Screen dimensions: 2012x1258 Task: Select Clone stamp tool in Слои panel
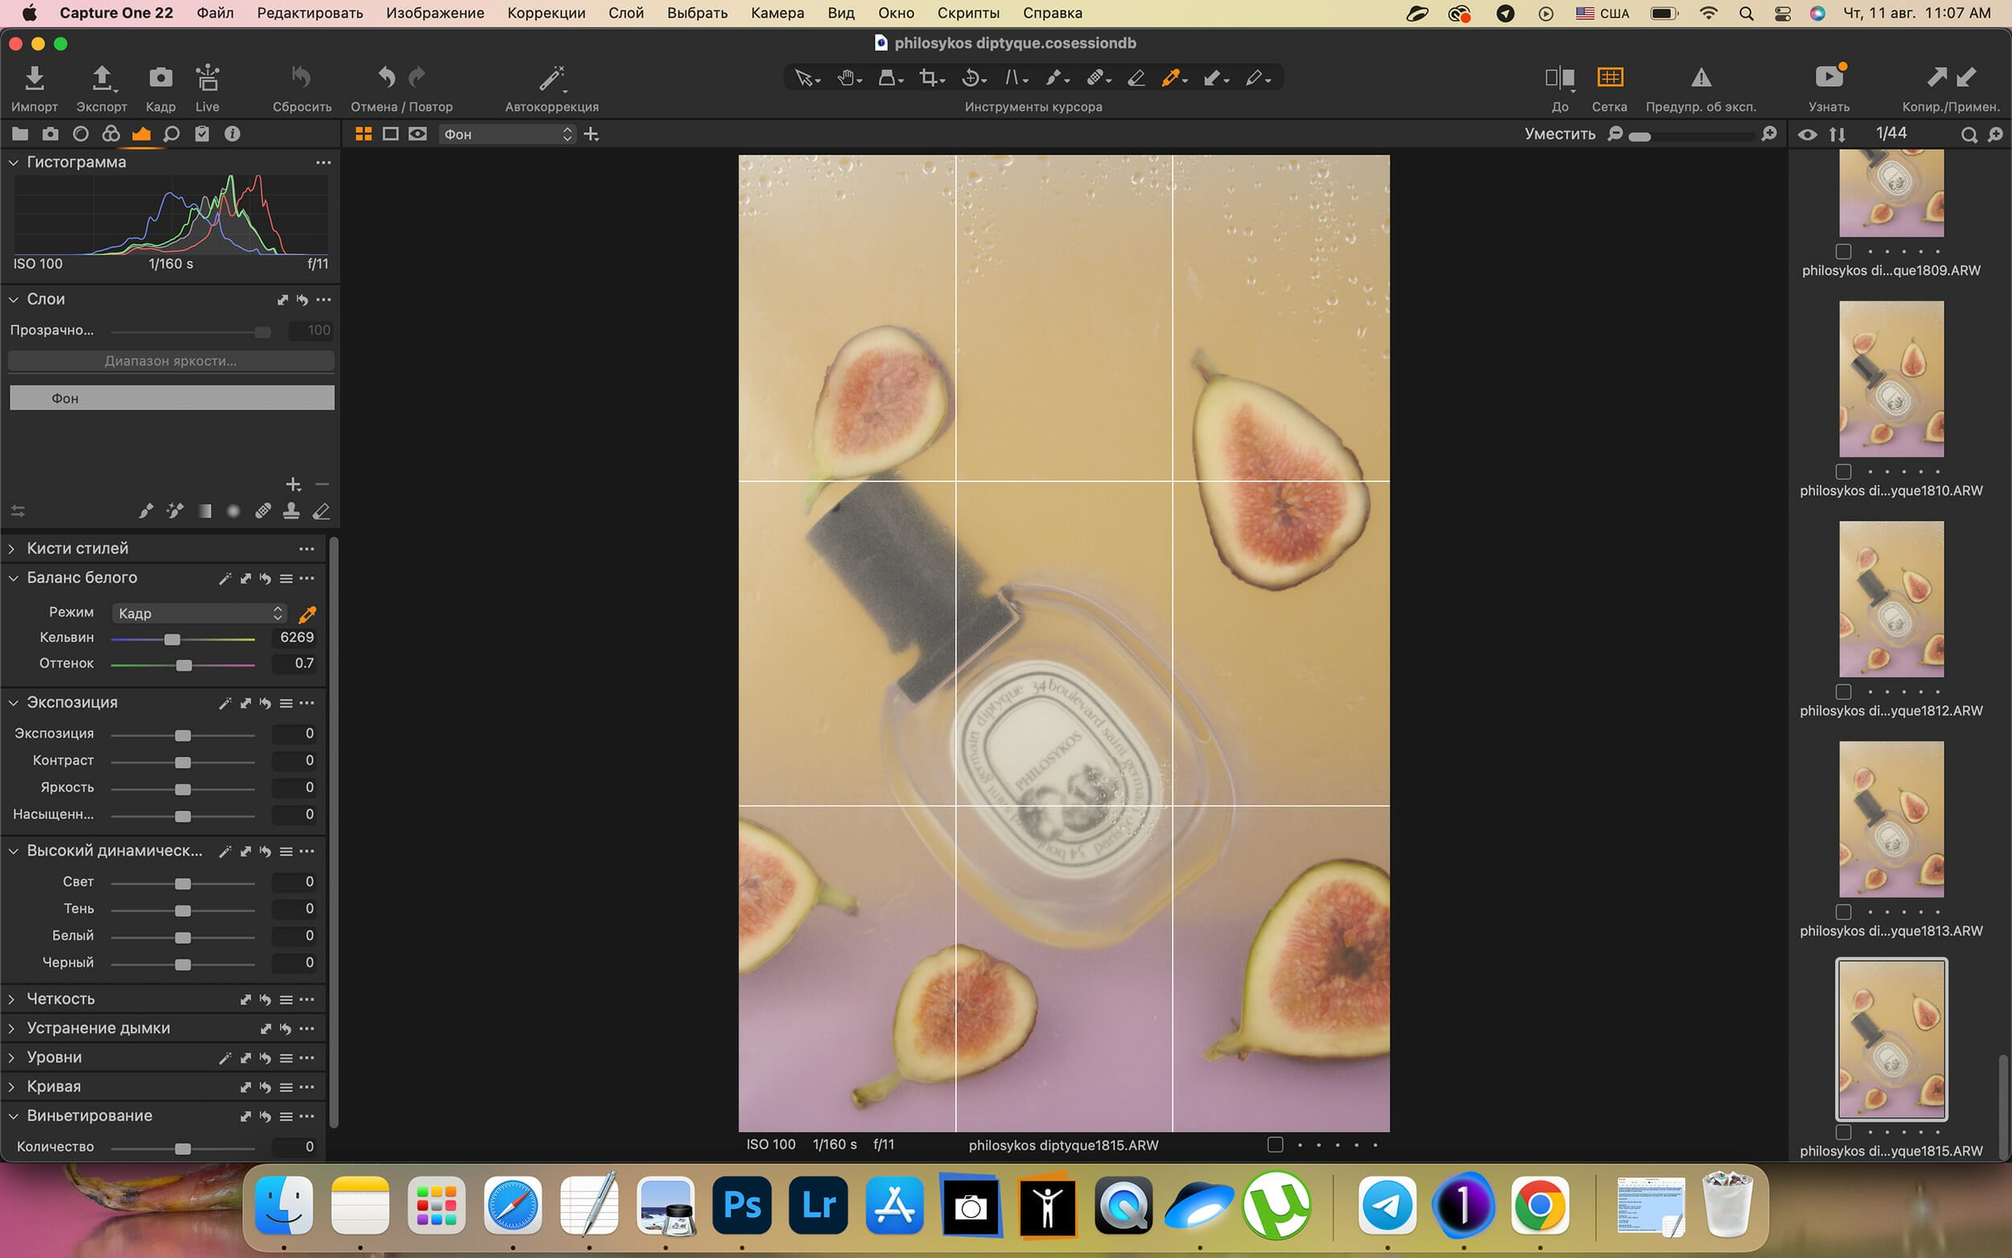291,511
